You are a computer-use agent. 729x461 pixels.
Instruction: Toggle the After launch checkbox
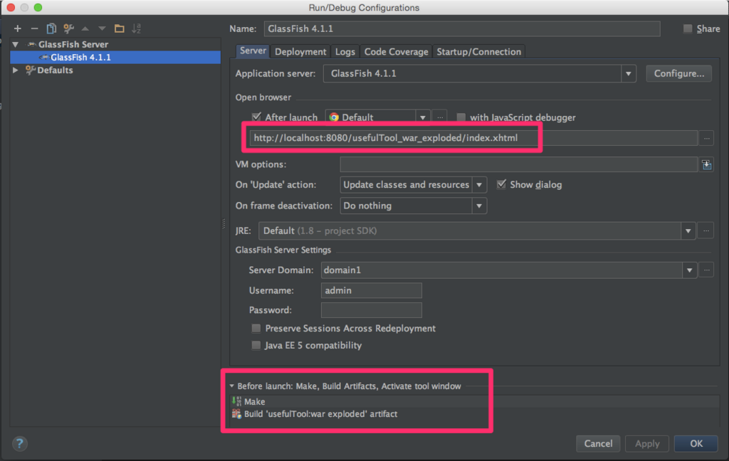tap(256, 117)
